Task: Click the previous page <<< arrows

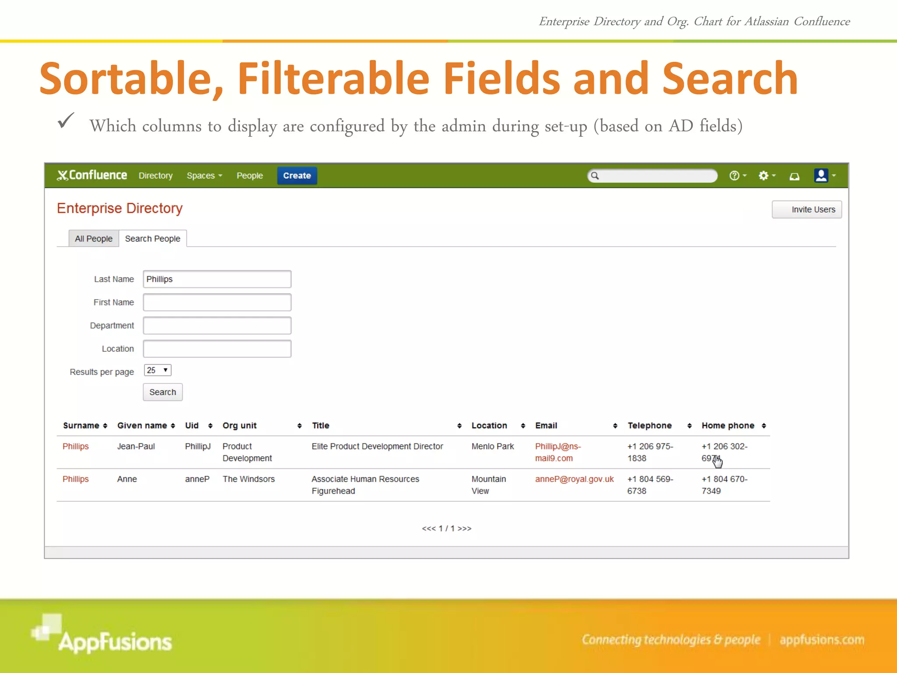Action: click(429, 529)
